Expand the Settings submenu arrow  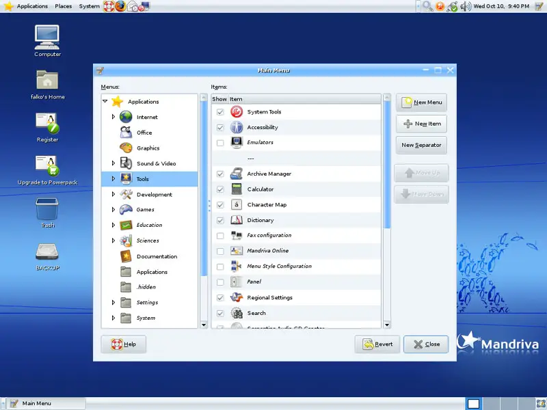(x=114, y=303)
